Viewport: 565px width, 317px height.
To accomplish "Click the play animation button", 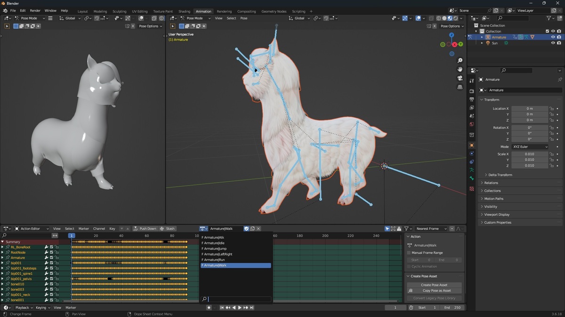I will point(240,308).
